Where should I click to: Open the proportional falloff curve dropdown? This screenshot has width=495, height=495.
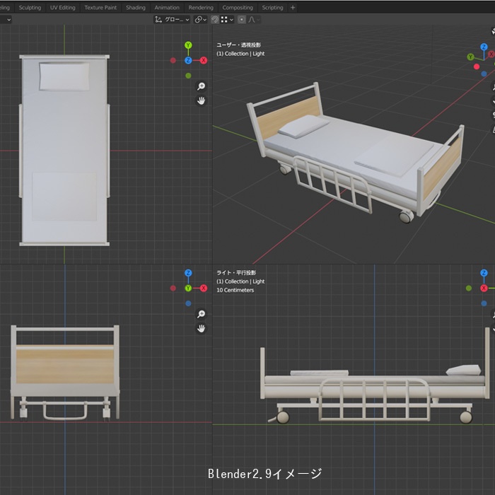(x=252, y=20)
